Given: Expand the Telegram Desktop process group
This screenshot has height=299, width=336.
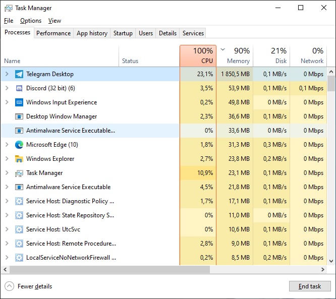Looking at the screenshot, I should (7, 74).
